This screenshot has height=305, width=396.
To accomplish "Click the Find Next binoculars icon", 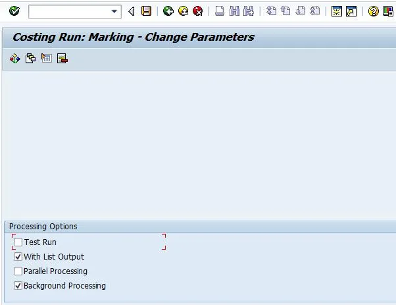I will tap(249, 11).
